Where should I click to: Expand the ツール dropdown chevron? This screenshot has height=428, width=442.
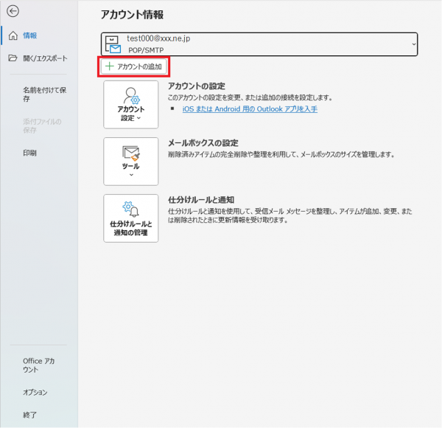point(131,176)
